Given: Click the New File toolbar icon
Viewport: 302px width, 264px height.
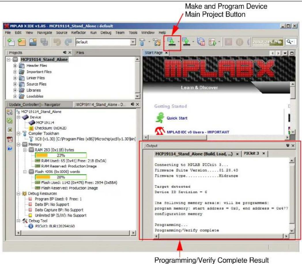Looking at the screenshot, I should 11,42.
